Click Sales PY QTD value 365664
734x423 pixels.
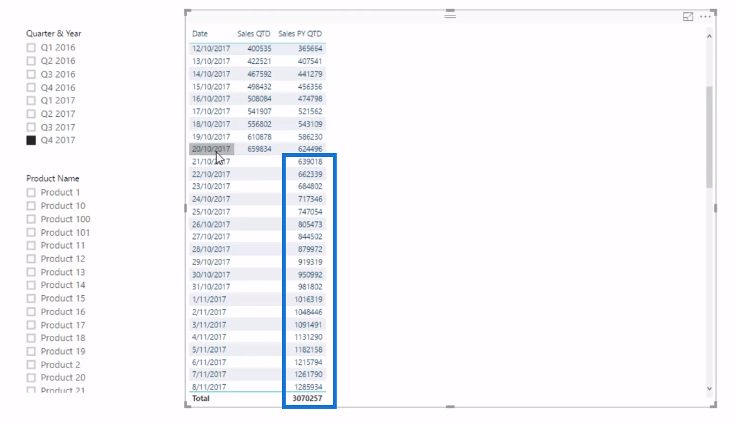tap(310, 48)
